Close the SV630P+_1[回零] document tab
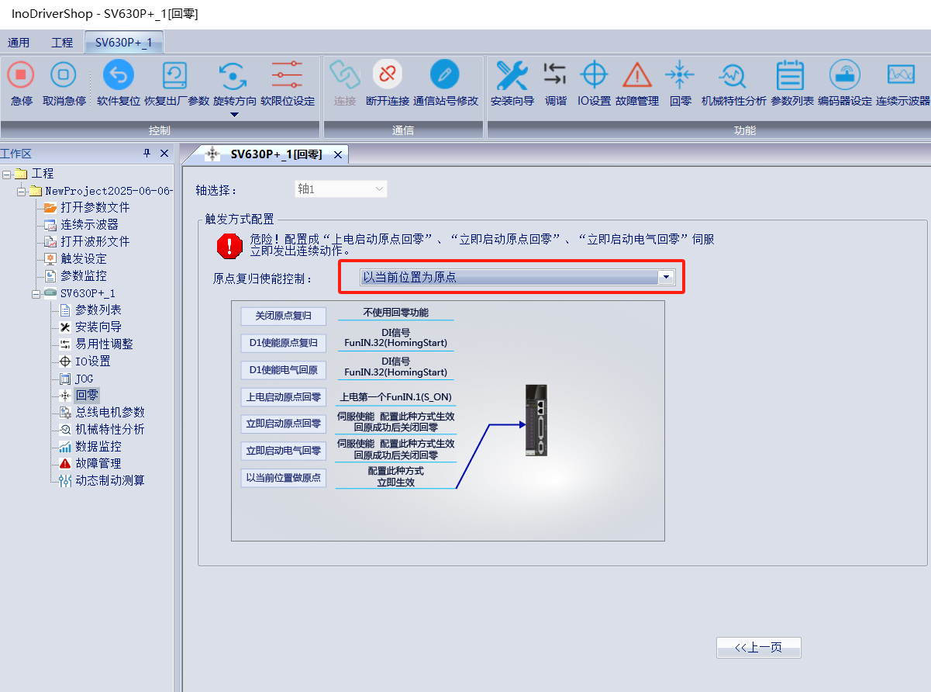The height and width of the screenshot is (692, 931). coord(337,154)
